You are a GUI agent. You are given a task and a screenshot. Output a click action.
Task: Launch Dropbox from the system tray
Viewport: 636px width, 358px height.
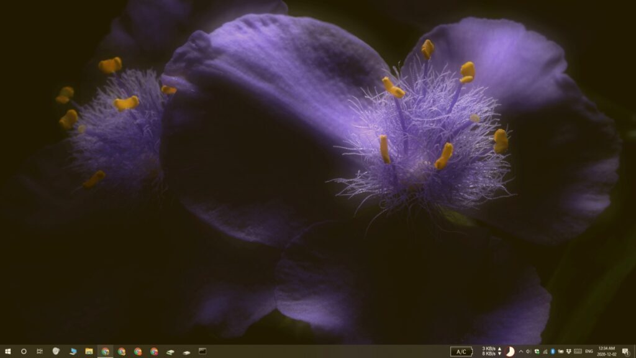coord(568,350)
